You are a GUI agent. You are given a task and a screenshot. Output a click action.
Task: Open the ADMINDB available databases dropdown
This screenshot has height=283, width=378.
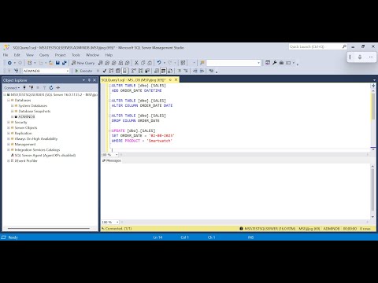pos(68,71)
